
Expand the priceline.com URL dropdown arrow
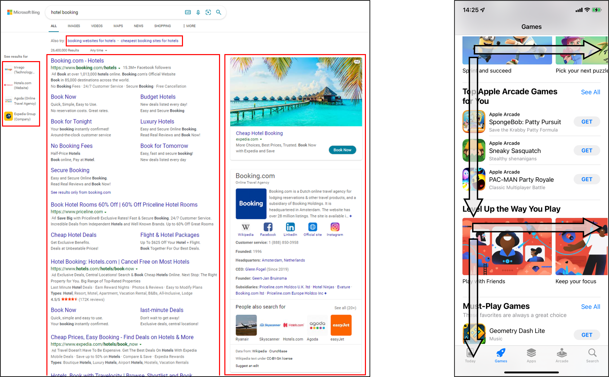coord(106,212)
